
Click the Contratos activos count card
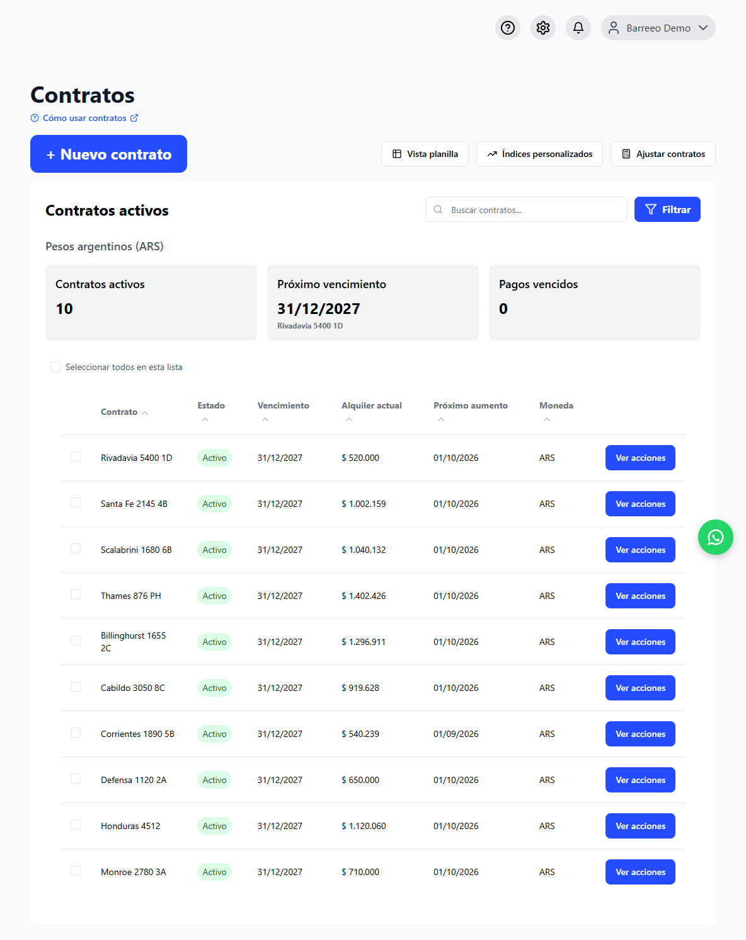tap(151, 303)
